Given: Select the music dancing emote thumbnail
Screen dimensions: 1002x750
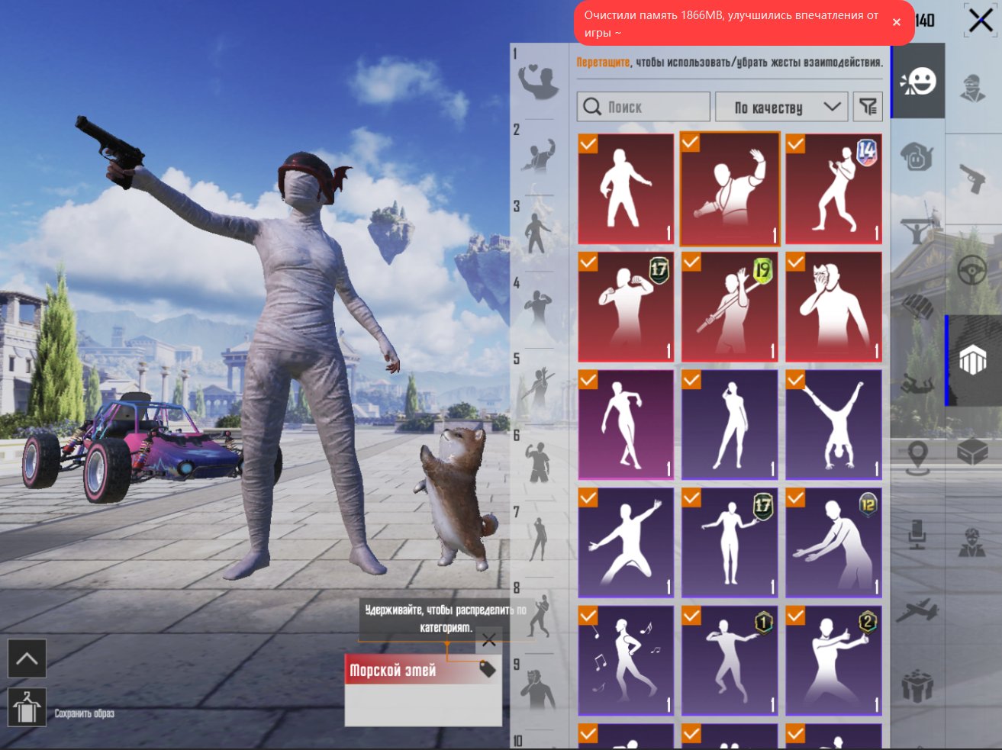Looking at the screenshot, I should [626, 661].
